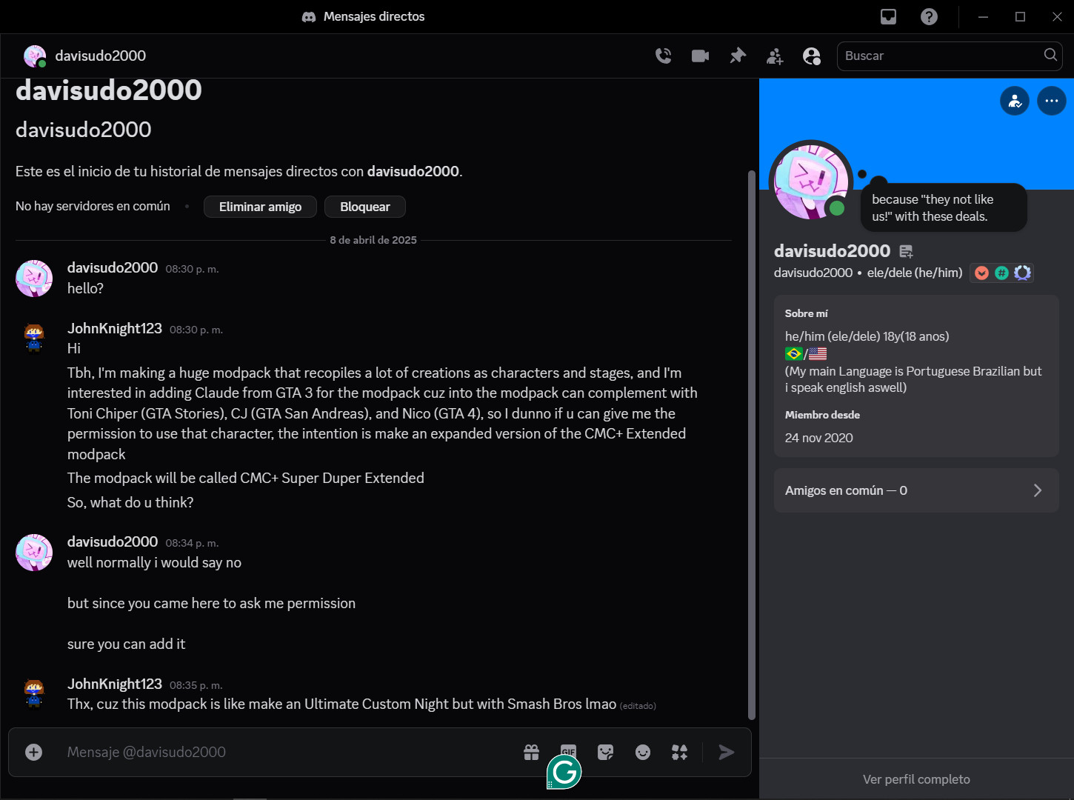Expand the Amigos en común section

tap(916, 490)
